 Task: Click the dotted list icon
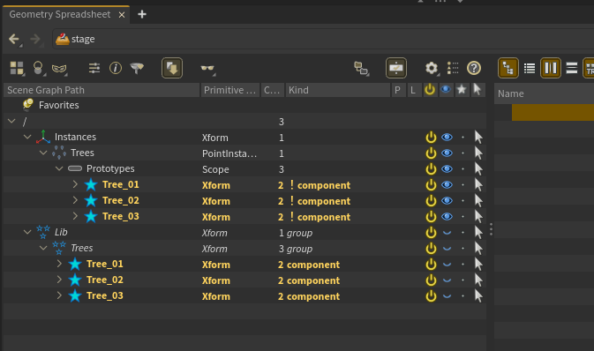point(453,68)
